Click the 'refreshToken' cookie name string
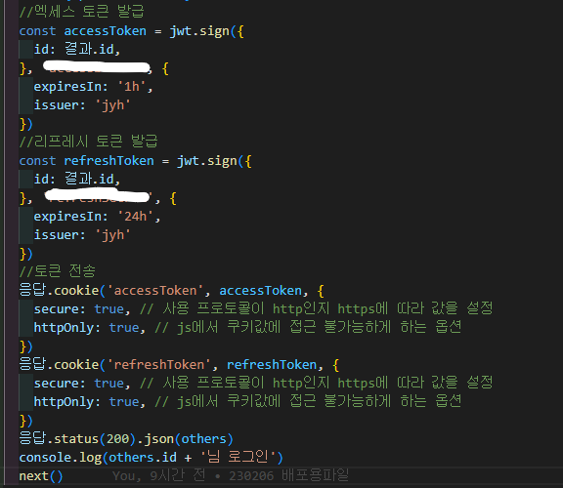 159,365
